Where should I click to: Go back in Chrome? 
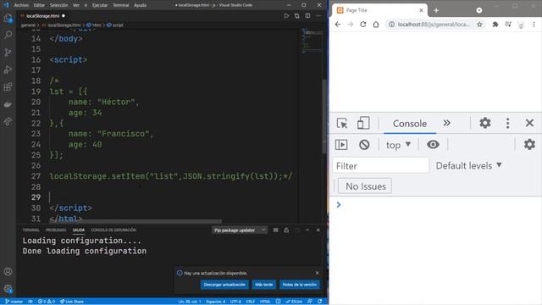pyautogui.click(x=338, y=25)
